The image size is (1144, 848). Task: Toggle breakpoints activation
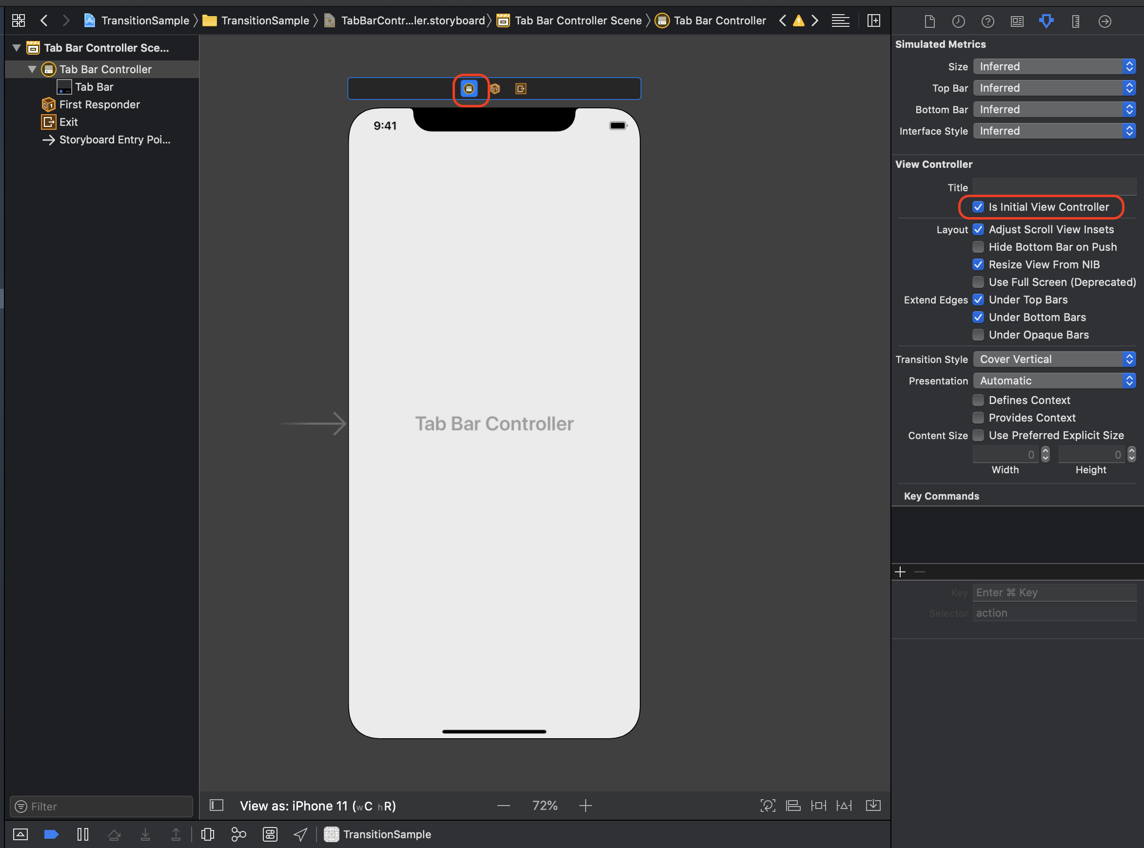tap(51, 834)
